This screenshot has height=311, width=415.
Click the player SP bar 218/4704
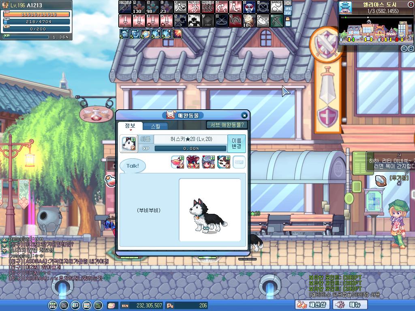[36, 22]
